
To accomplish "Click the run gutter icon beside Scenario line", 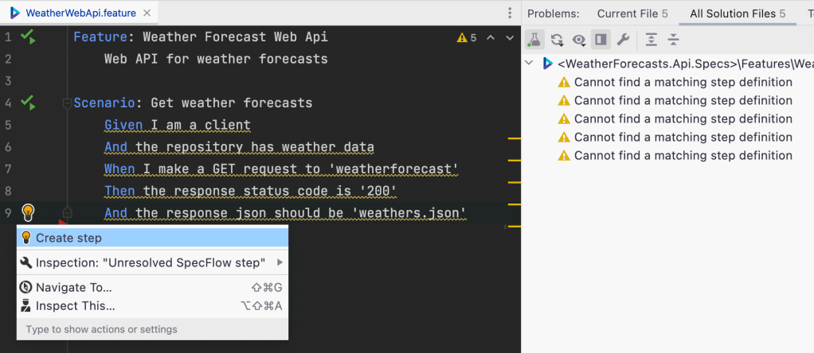I will (29, 103).
